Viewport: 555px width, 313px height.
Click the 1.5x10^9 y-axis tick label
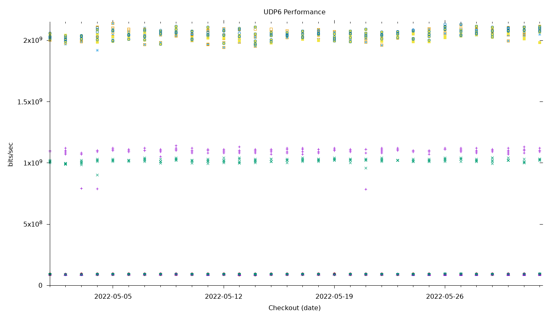pos(30,101)
